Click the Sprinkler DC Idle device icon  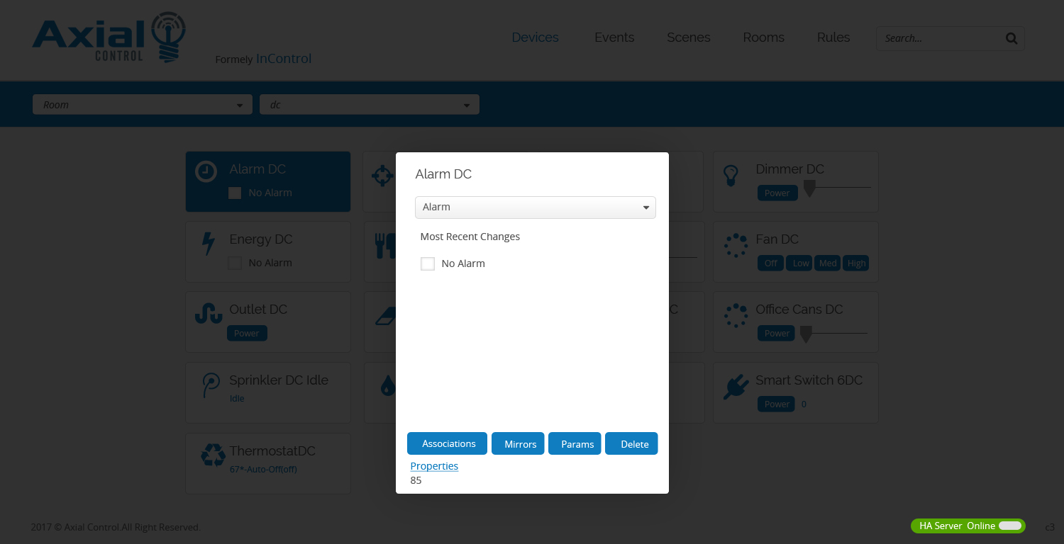click(x=210, y=385)
